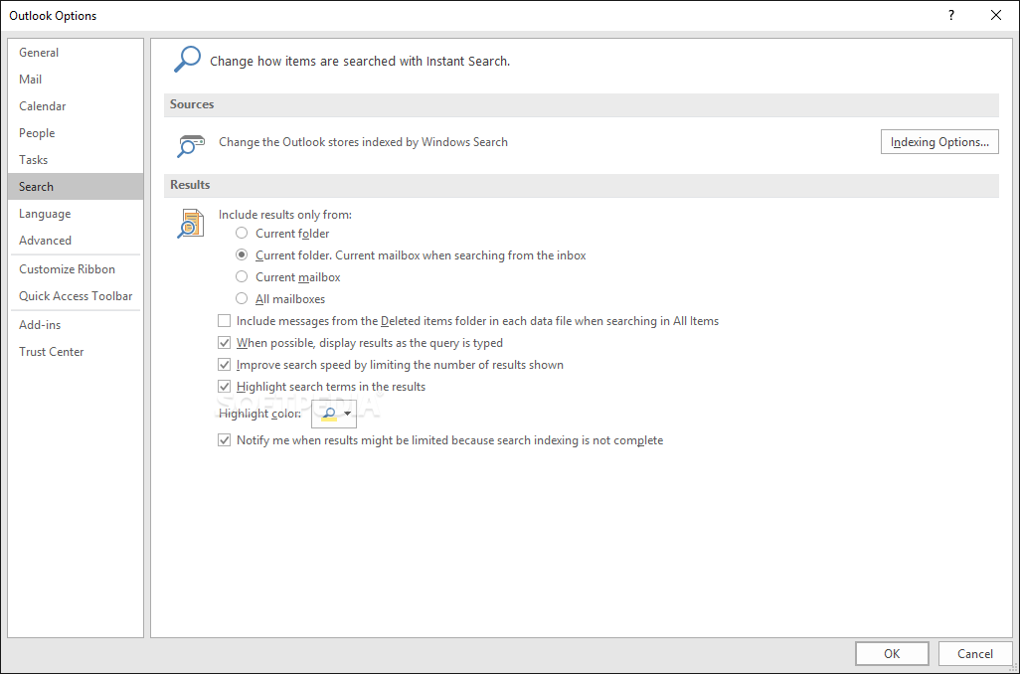Switch to the Calendar options category
Screen dimensions: 1020x674
click(x=76, y=106)
